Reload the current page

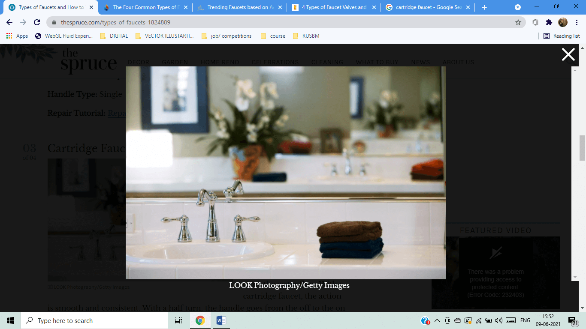37,22
